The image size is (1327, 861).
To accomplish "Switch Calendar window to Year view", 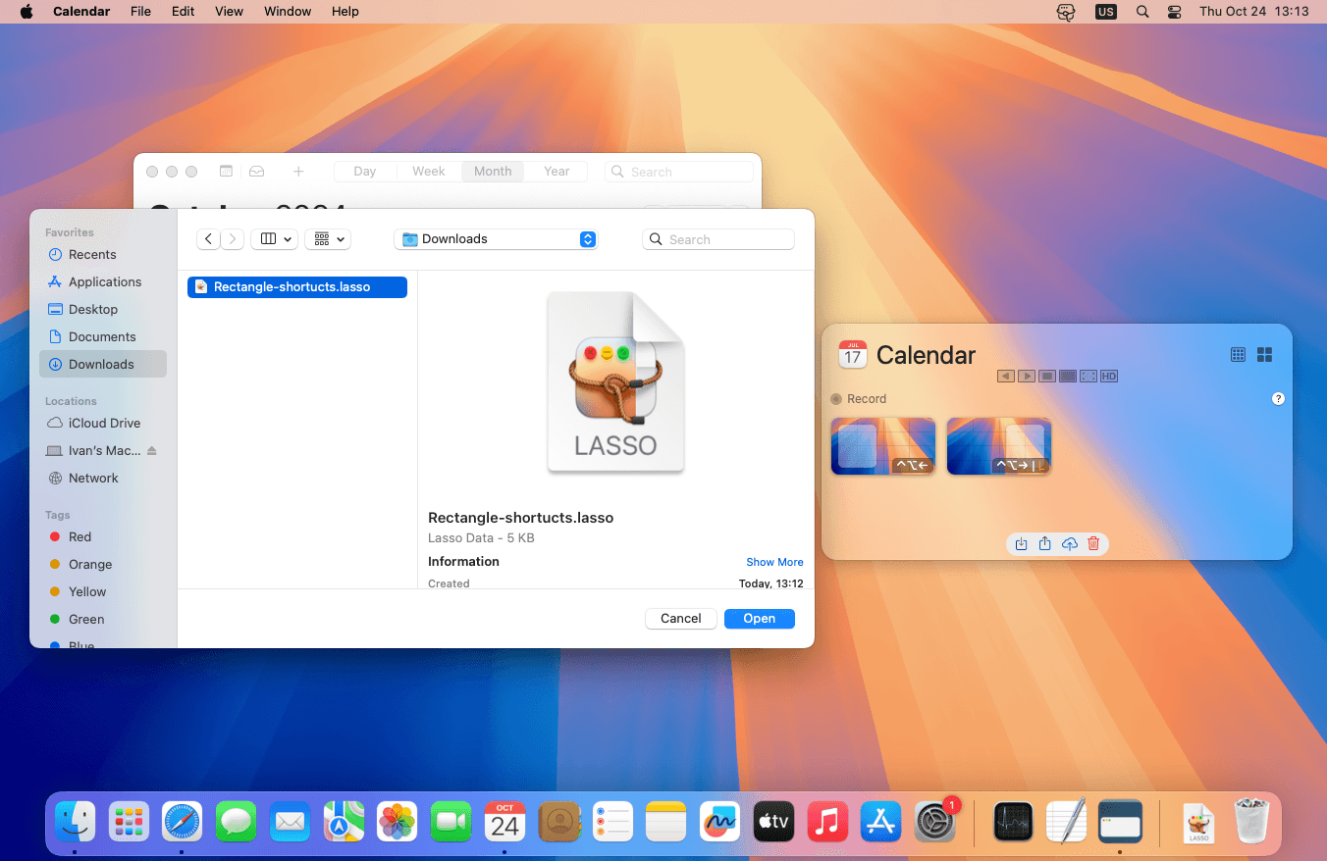I will point(557,171).
